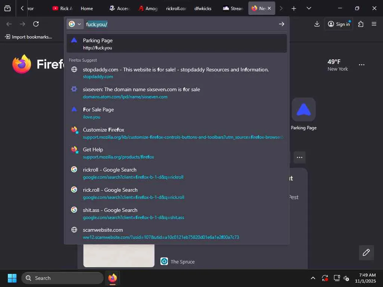Reload the current page

click(36, 24)
